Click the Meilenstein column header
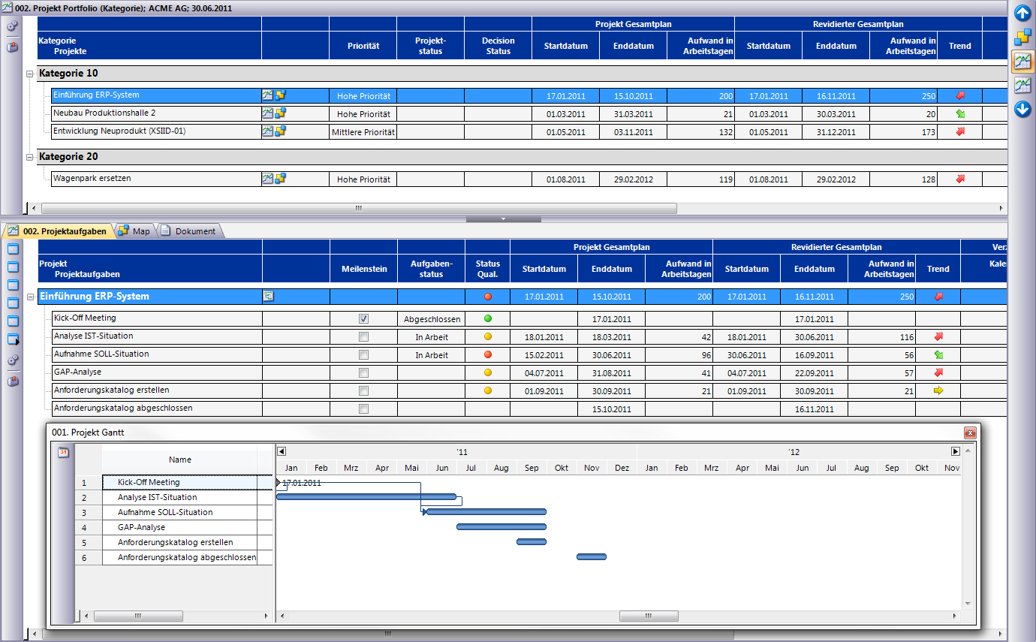This screenshot has height=642, width=1036. (364, 269)
